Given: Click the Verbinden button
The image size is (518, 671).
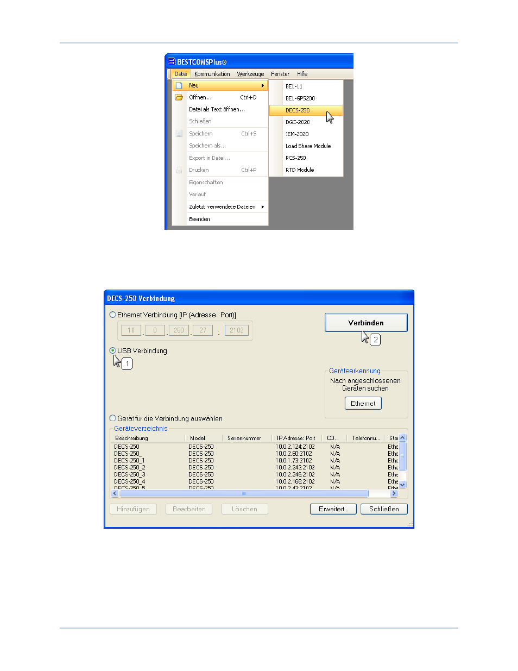Looking at the screenshot, I should [x=366, y=323].
